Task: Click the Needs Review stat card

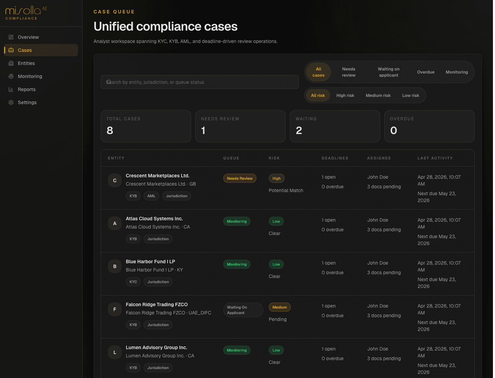Action: click(240, 126)
